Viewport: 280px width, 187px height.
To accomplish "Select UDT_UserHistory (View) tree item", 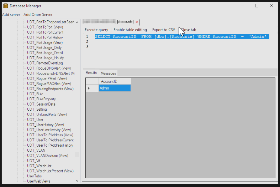I will 45,125.
